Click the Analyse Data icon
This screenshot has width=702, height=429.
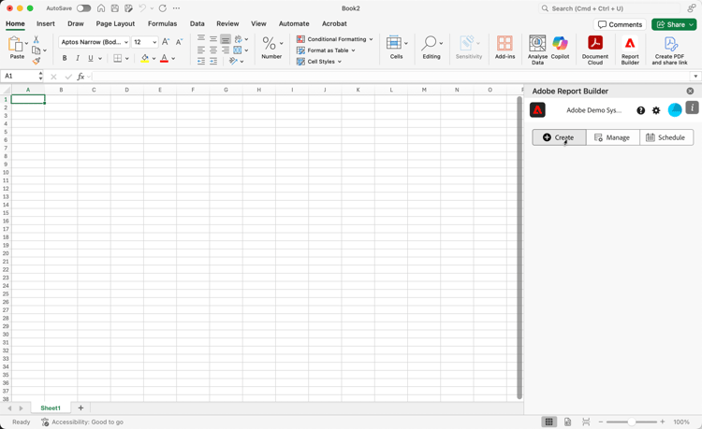537,43
